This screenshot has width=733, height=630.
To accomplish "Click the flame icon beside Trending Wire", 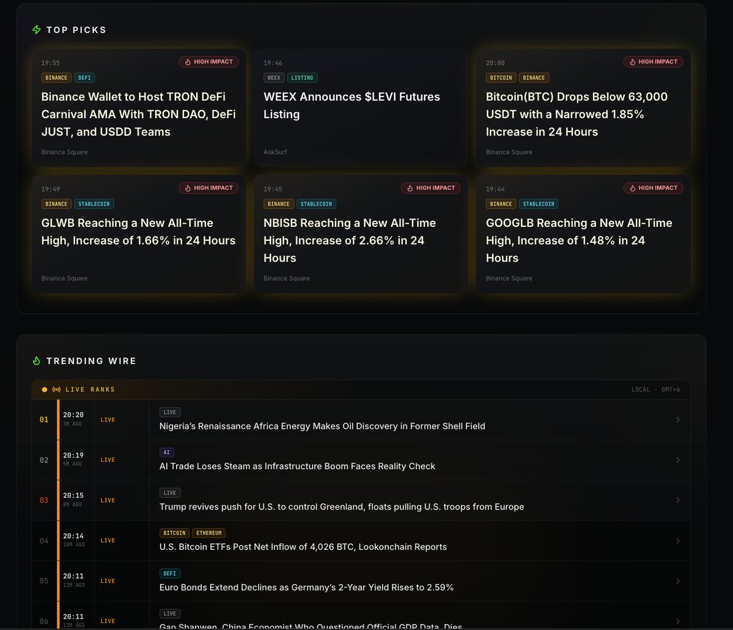I will pos(37,361).
